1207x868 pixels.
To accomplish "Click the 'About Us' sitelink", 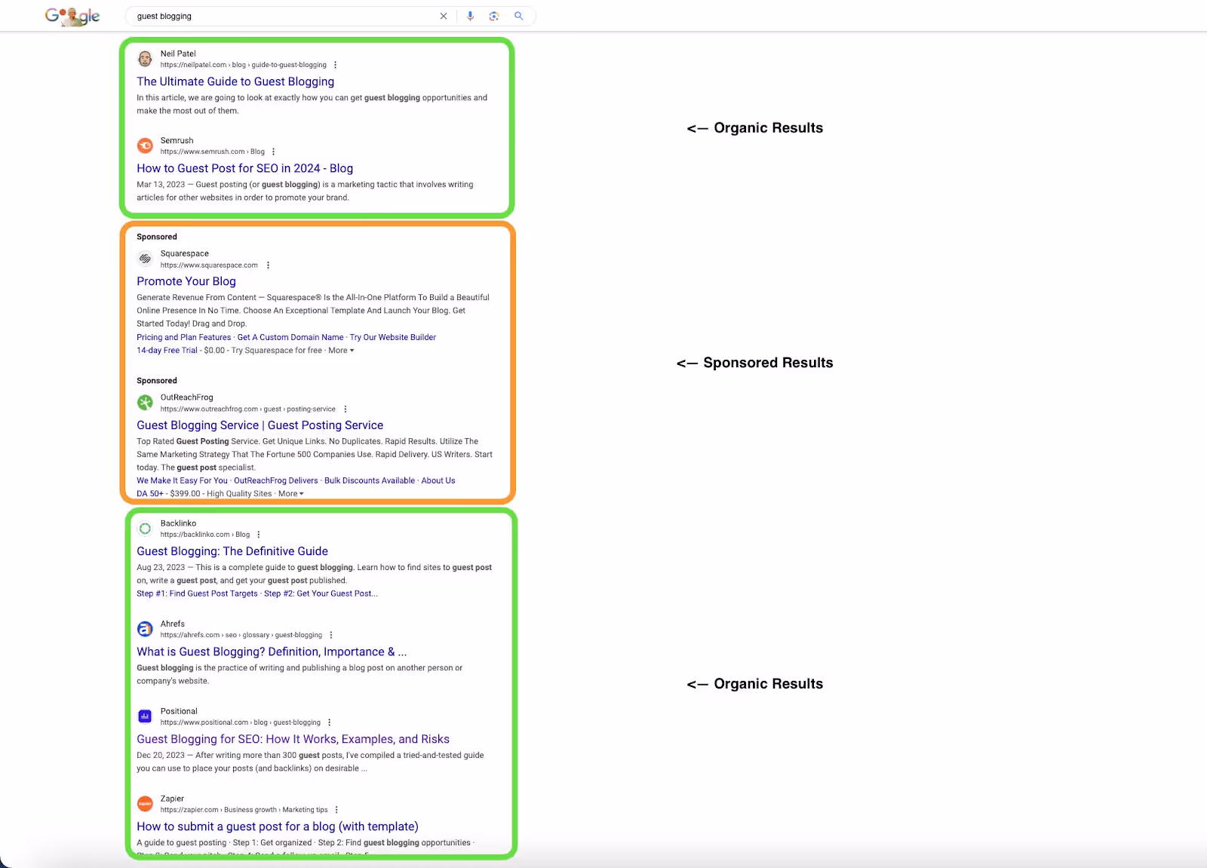I will [x=438, y=480].
